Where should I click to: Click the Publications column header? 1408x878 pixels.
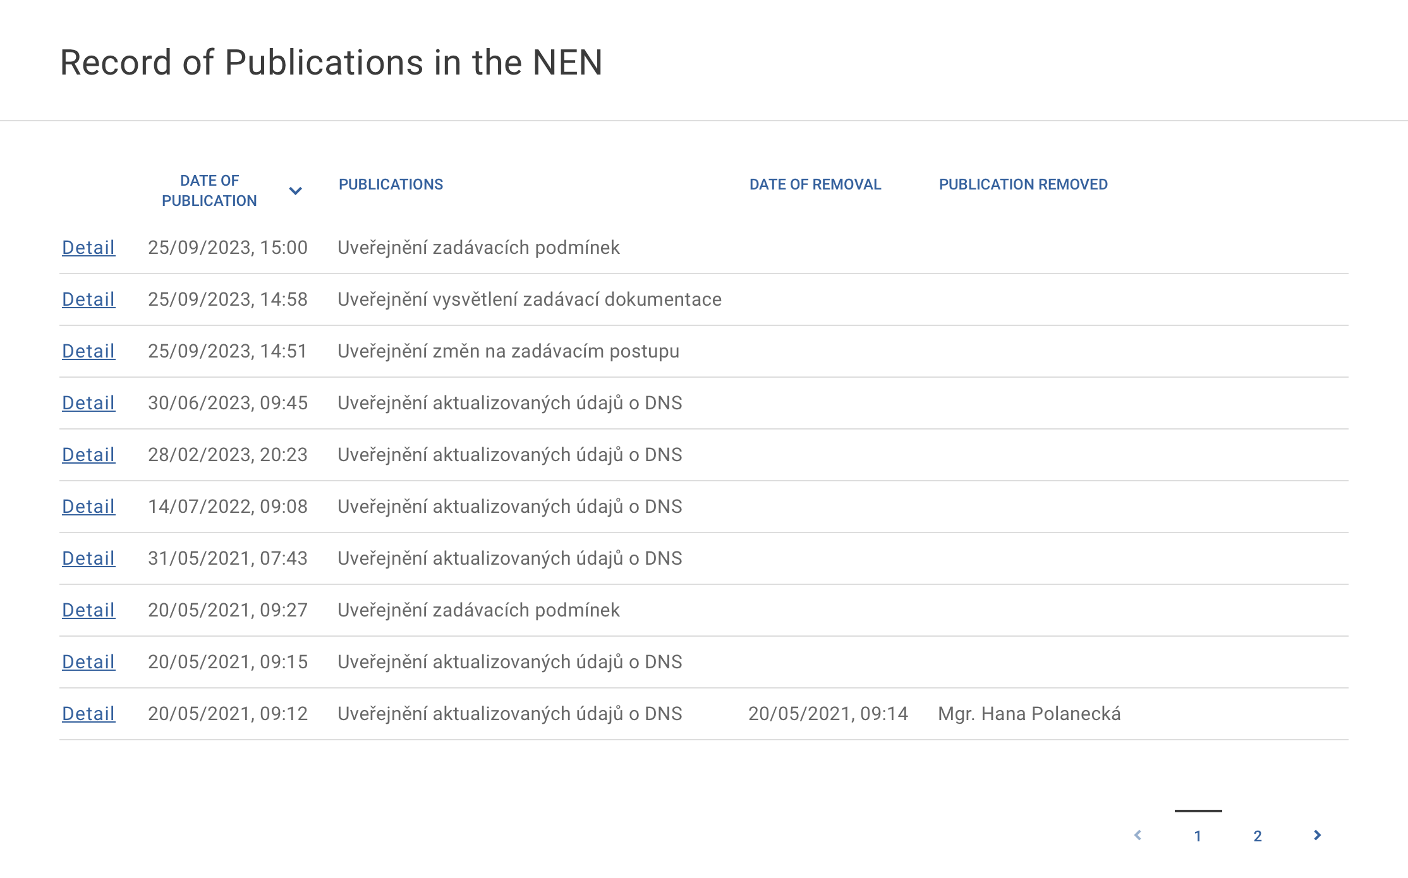(x=391, y=184)
